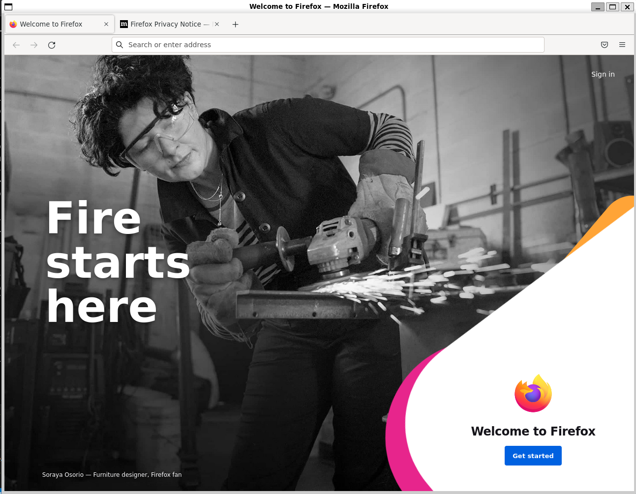Open the Save to Pocket icon
Image resolution: width=636 pixels, height=494 pixels.
(605, 45)
